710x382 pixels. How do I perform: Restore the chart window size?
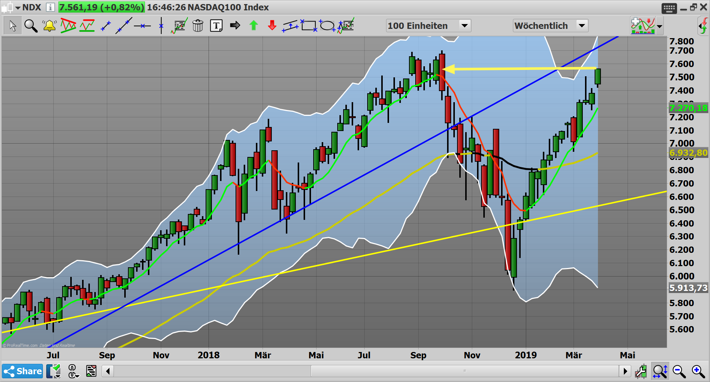pos(693,7)
